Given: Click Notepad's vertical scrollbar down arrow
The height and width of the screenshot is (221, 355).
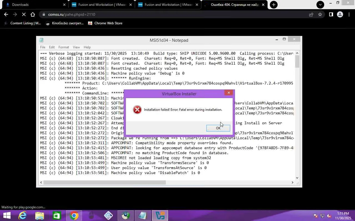Looking at the screenshot, I should pos(297,178).
